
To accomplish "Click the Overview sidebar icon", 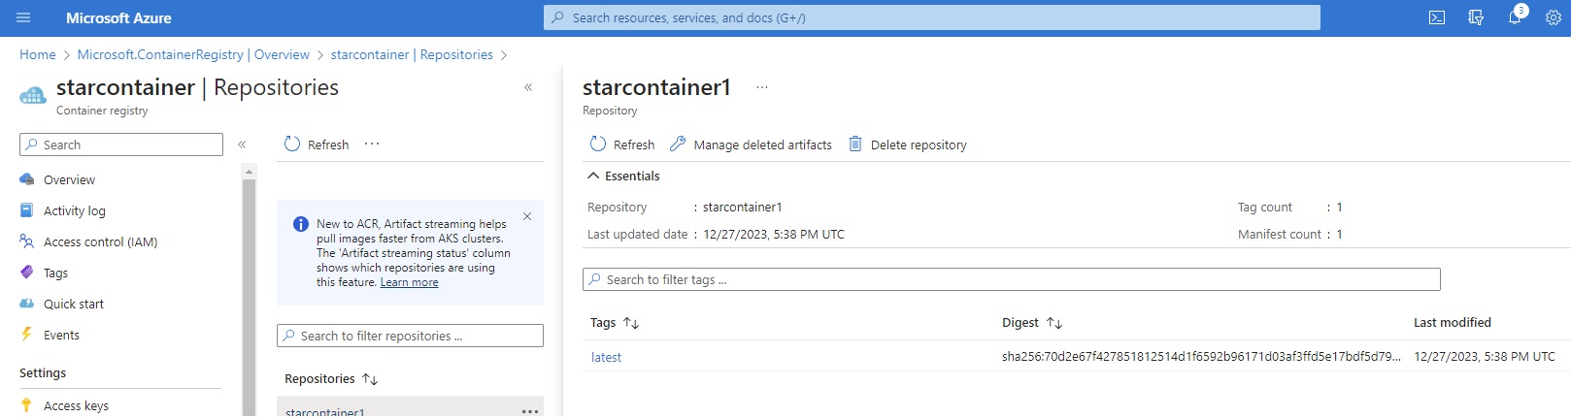I will [27, 179].
